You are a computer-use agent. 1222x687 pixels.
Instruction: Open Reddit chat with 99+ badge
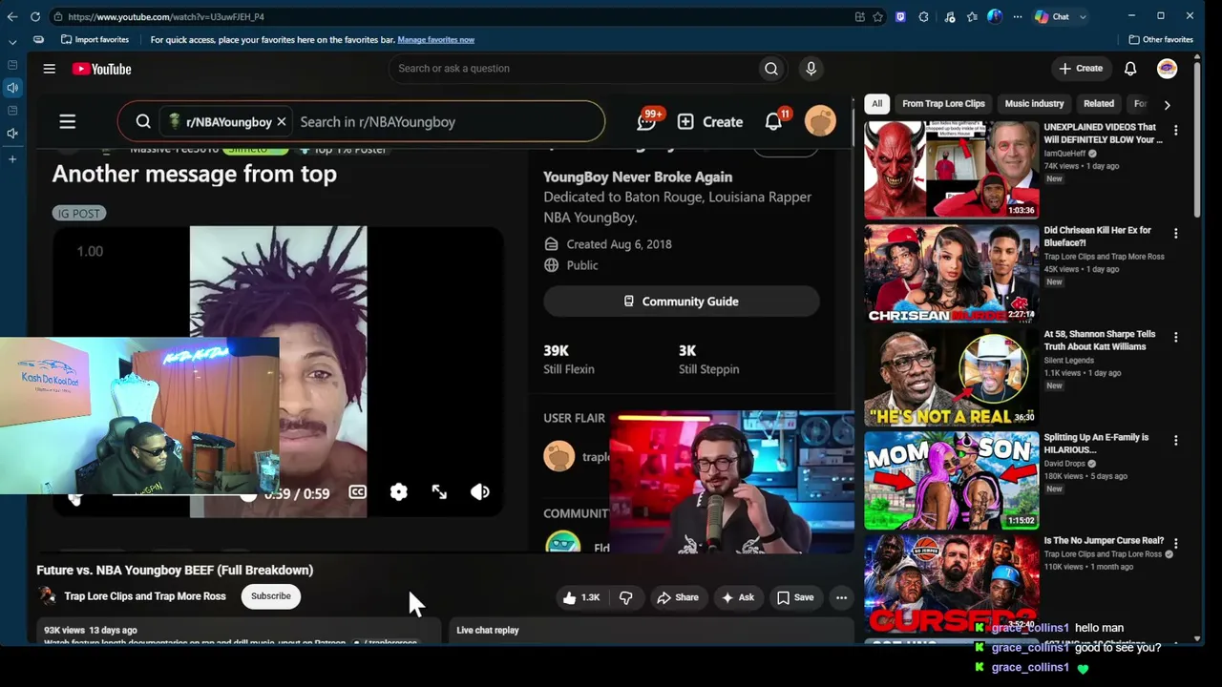(649, 120)
